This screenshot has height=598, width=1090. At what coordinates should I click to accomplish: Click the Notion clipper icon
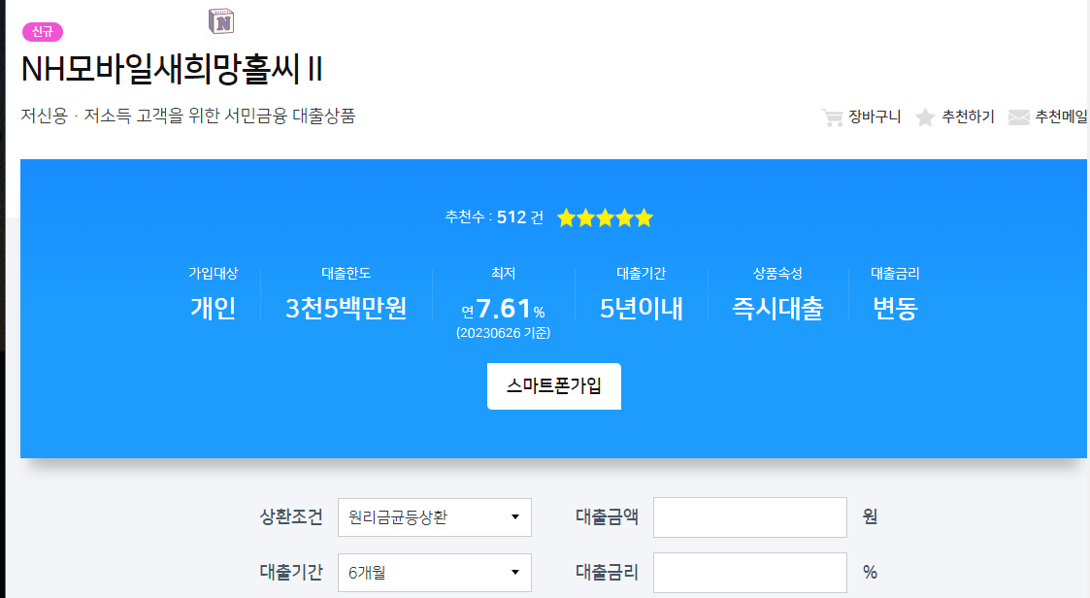pos(221,21)
